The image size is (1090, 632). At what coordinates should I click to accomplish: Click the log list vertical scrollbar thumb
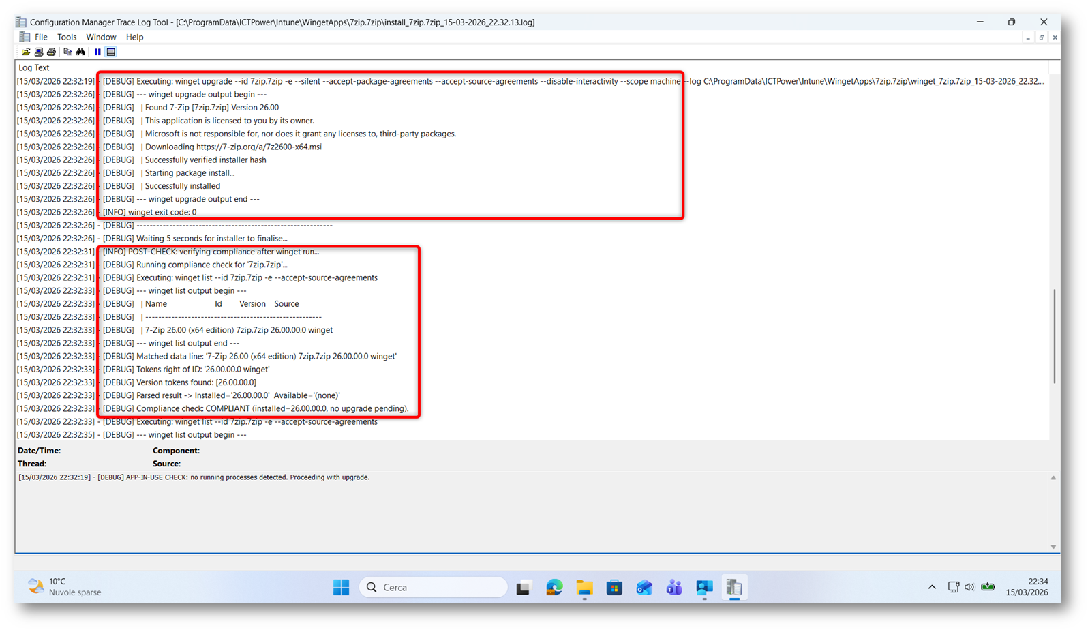tap(1054, 336)
